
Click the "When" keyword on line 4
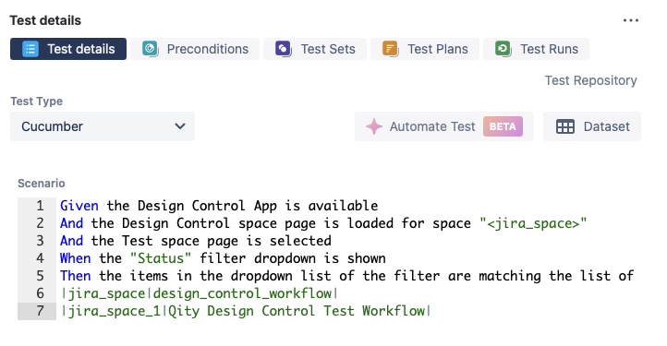[76, 258]
